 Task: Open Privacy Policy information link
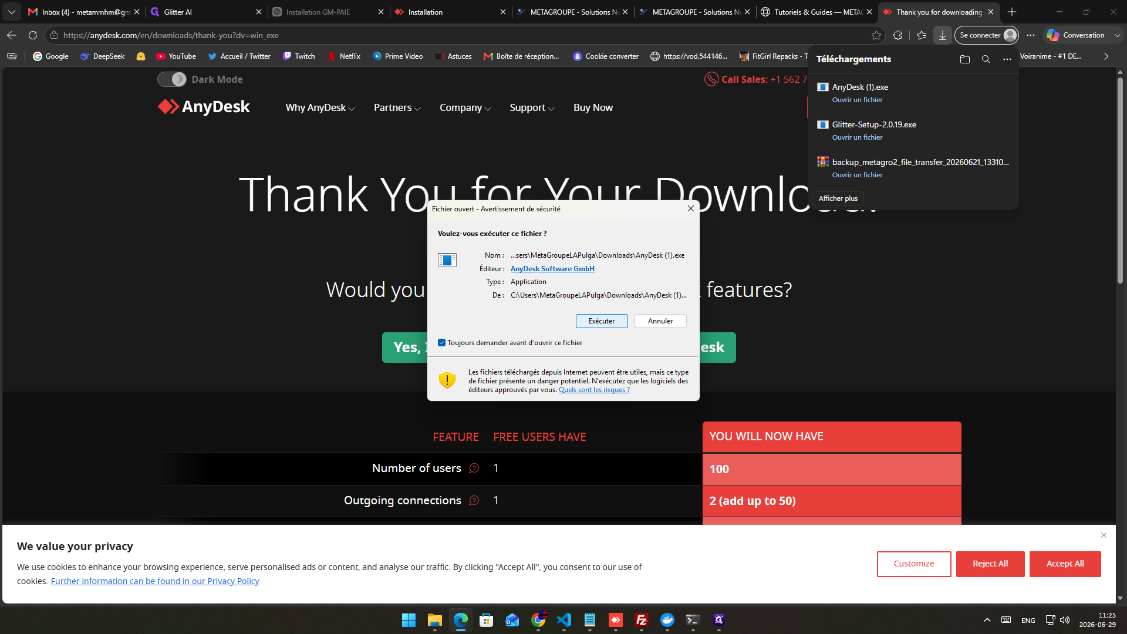155,581
